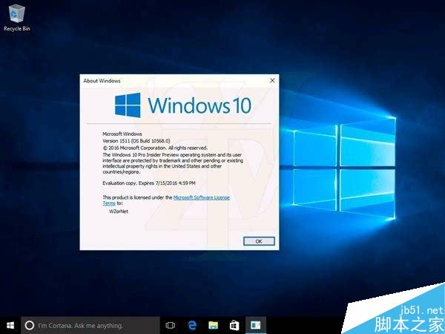Open File Explorer from taskbar
Image resolution: width=445 pixels, height=334 pixels.
(213, 325)
